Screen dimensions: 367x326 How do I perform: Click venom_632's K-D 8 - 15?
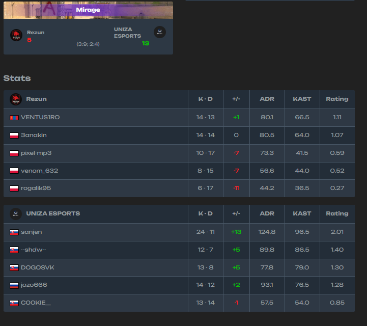pyautogui.click(x=206, y=171)
